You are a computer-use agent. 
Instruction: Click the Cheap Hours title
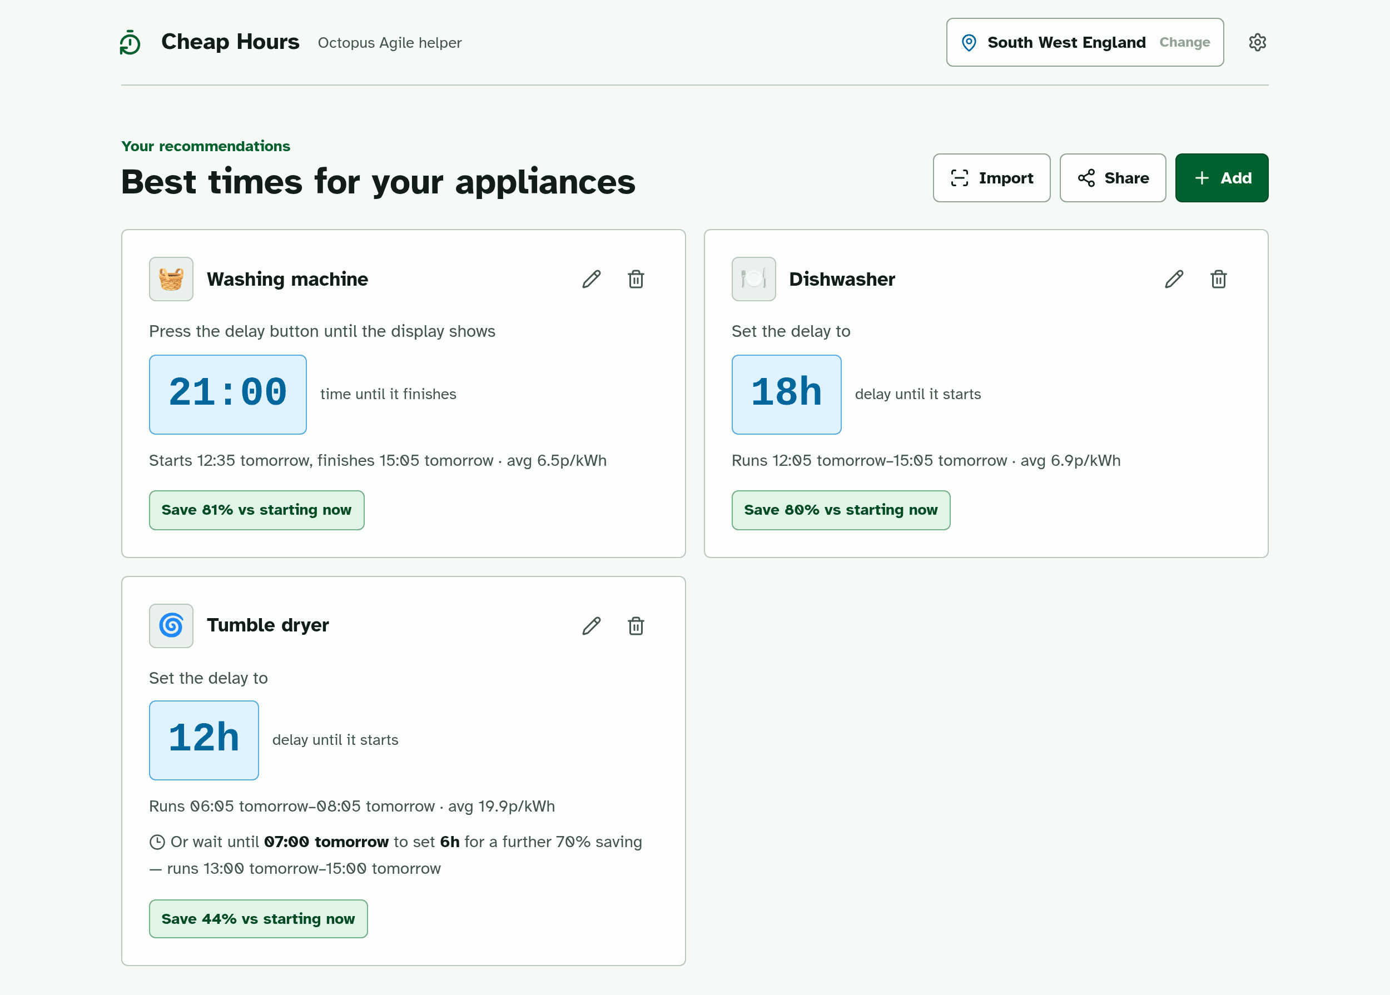[230, 42]
